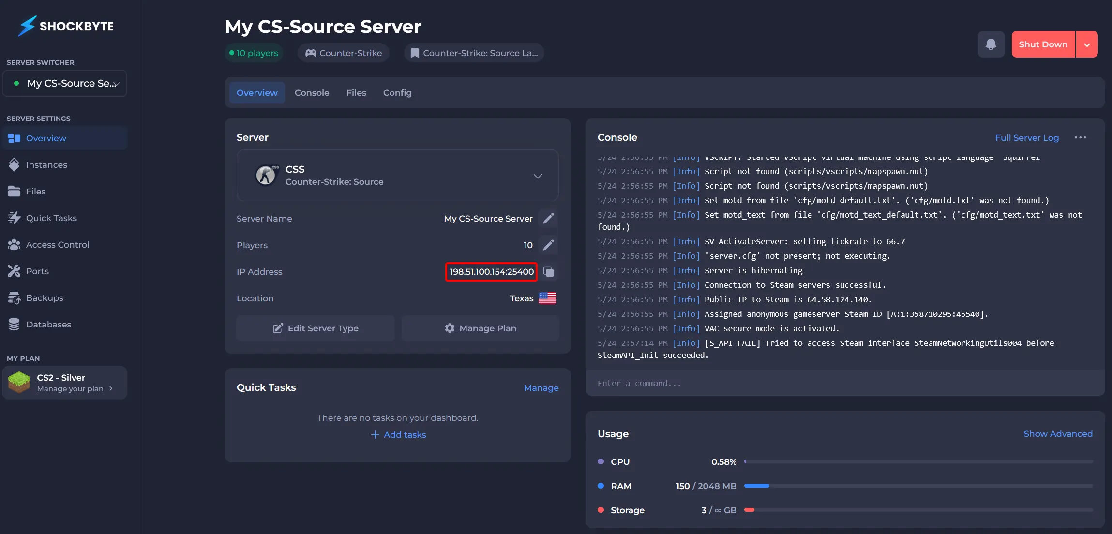Click the Texas location value

point(521,298)
